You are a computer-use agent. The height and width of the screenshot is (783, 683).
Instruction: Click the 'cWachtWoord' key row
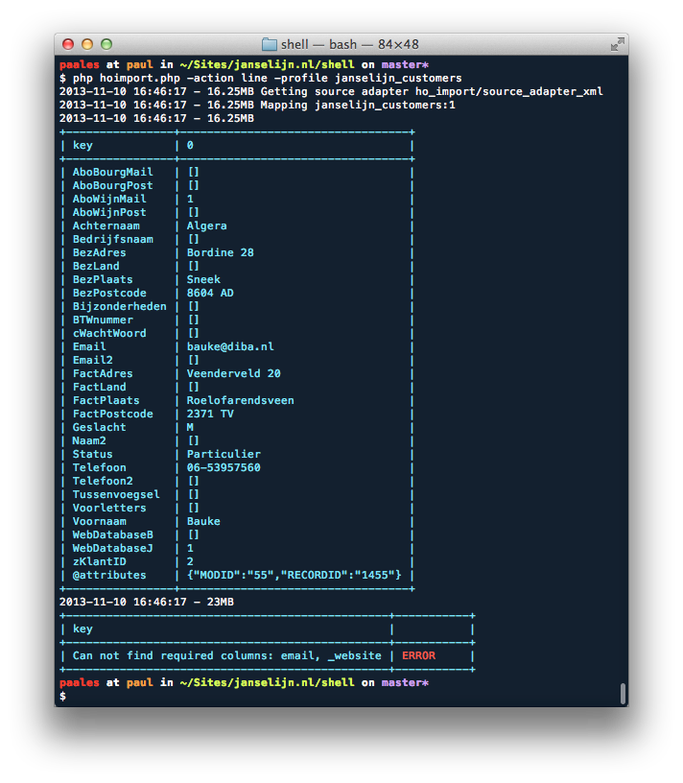point(237,334)
